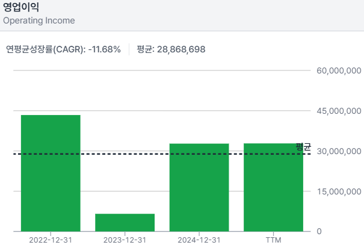Image resolution: width=364 pixels, height=248 pixels.
Task: Click the 2024-12-31 x-axis label
Action: [199, 240]
